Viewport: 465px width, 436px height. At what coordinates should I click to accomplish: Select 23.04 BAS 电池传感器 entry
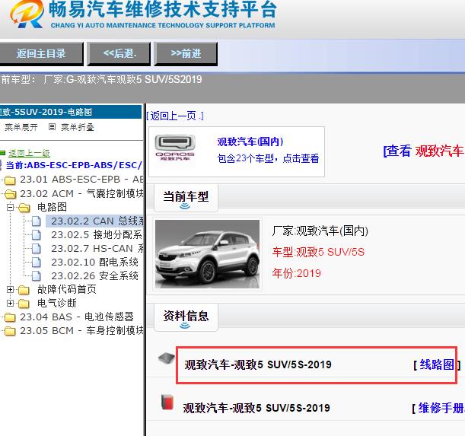point(77,317)
